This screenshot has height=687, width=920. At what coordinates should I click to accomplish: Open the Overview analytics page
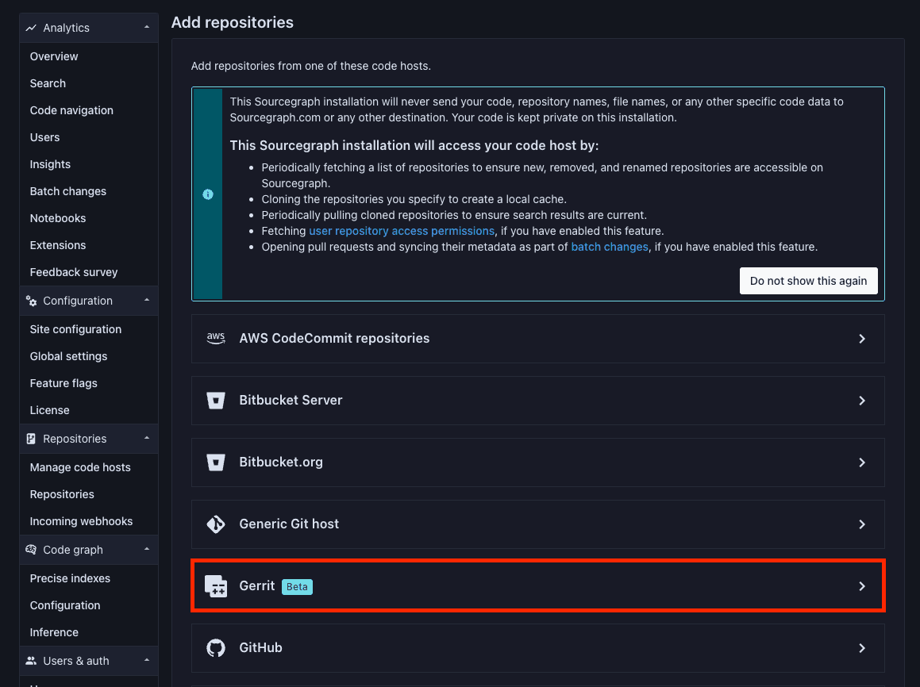(x=54, y=56)
